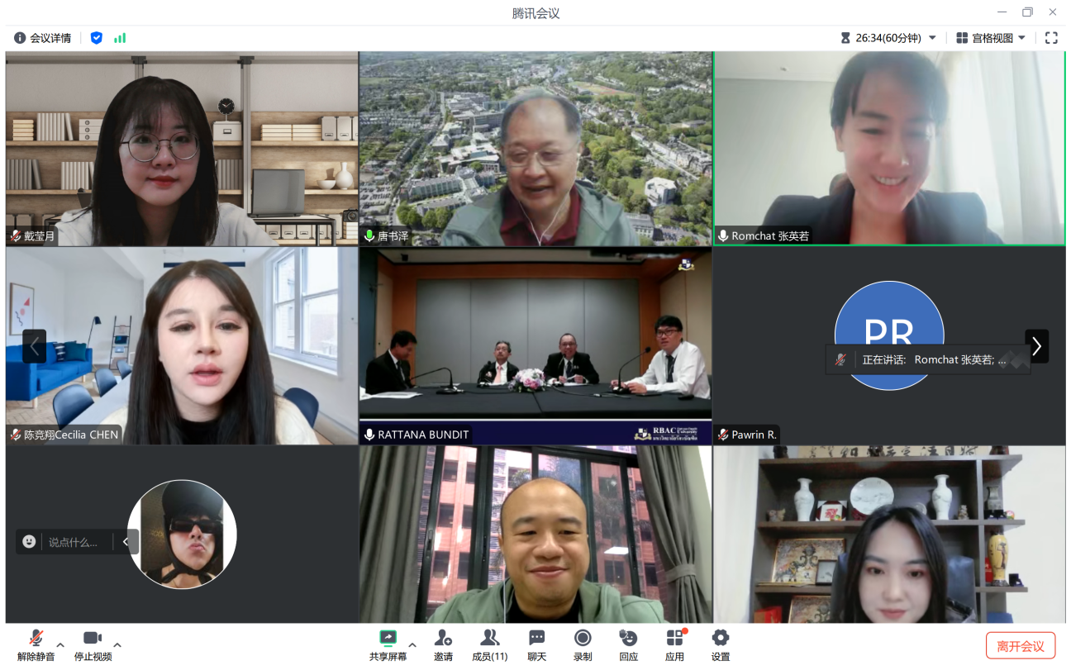The width and height of the screenshot is (1071, 670).
Task: Expand audio options arrow beside 解除静音
Action: click(60, 644)
